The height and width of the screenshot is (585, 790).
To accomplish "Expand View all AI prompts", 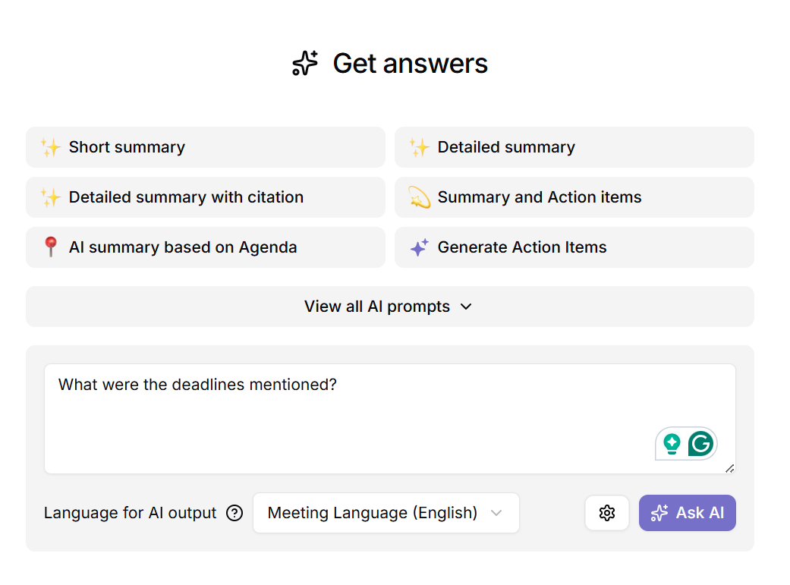I will point(377,307).
